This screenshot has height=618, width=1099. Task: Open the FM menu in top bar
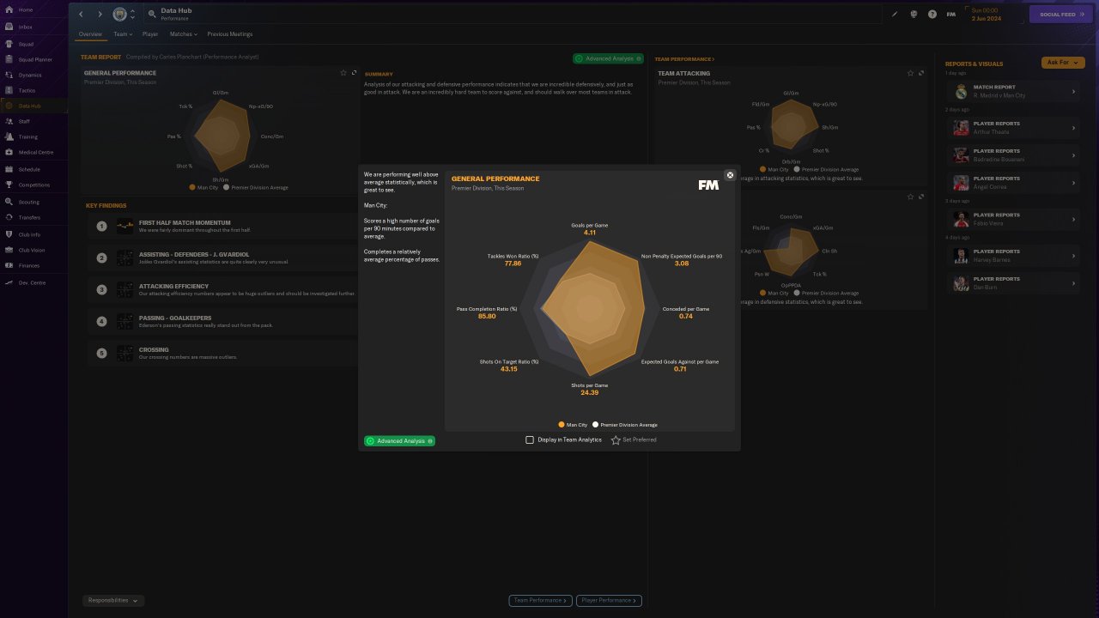951,14
